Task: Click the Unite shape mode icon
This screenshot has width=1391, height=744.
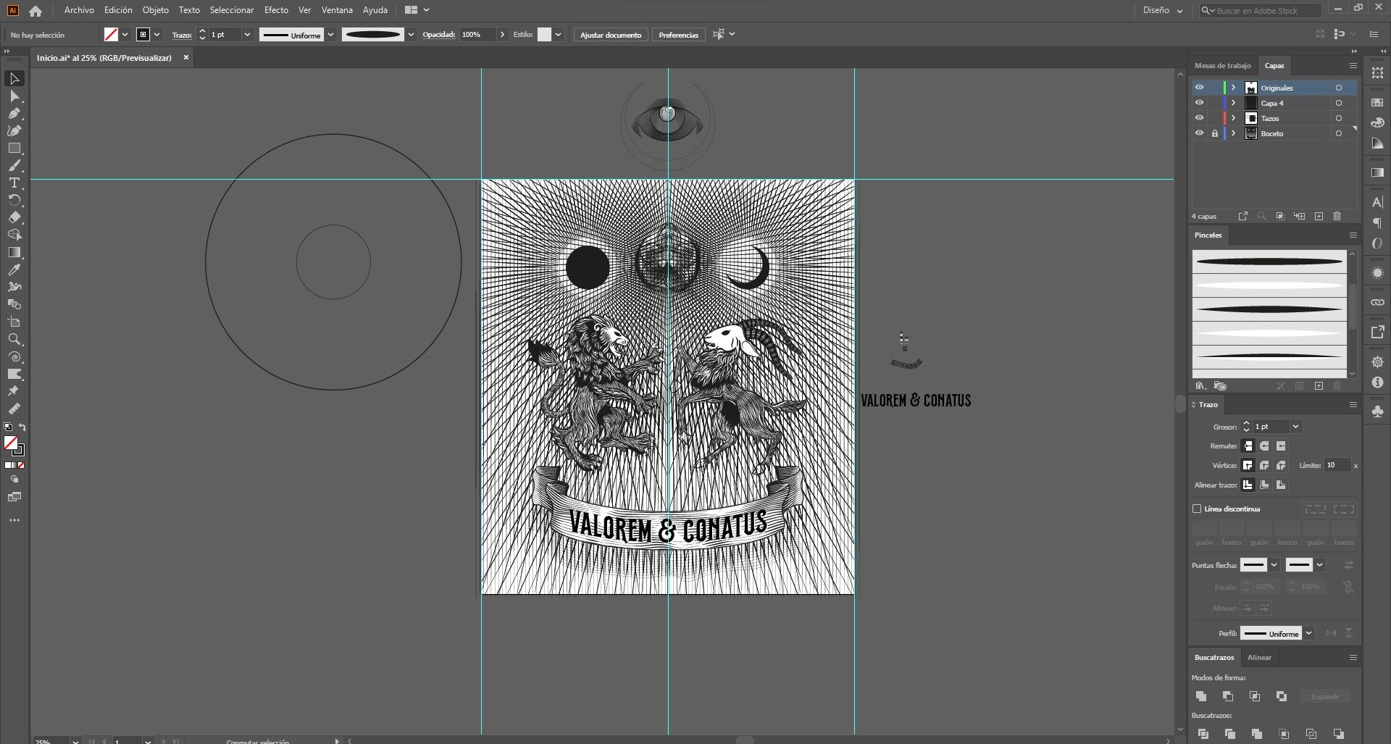Action: 1201,696
